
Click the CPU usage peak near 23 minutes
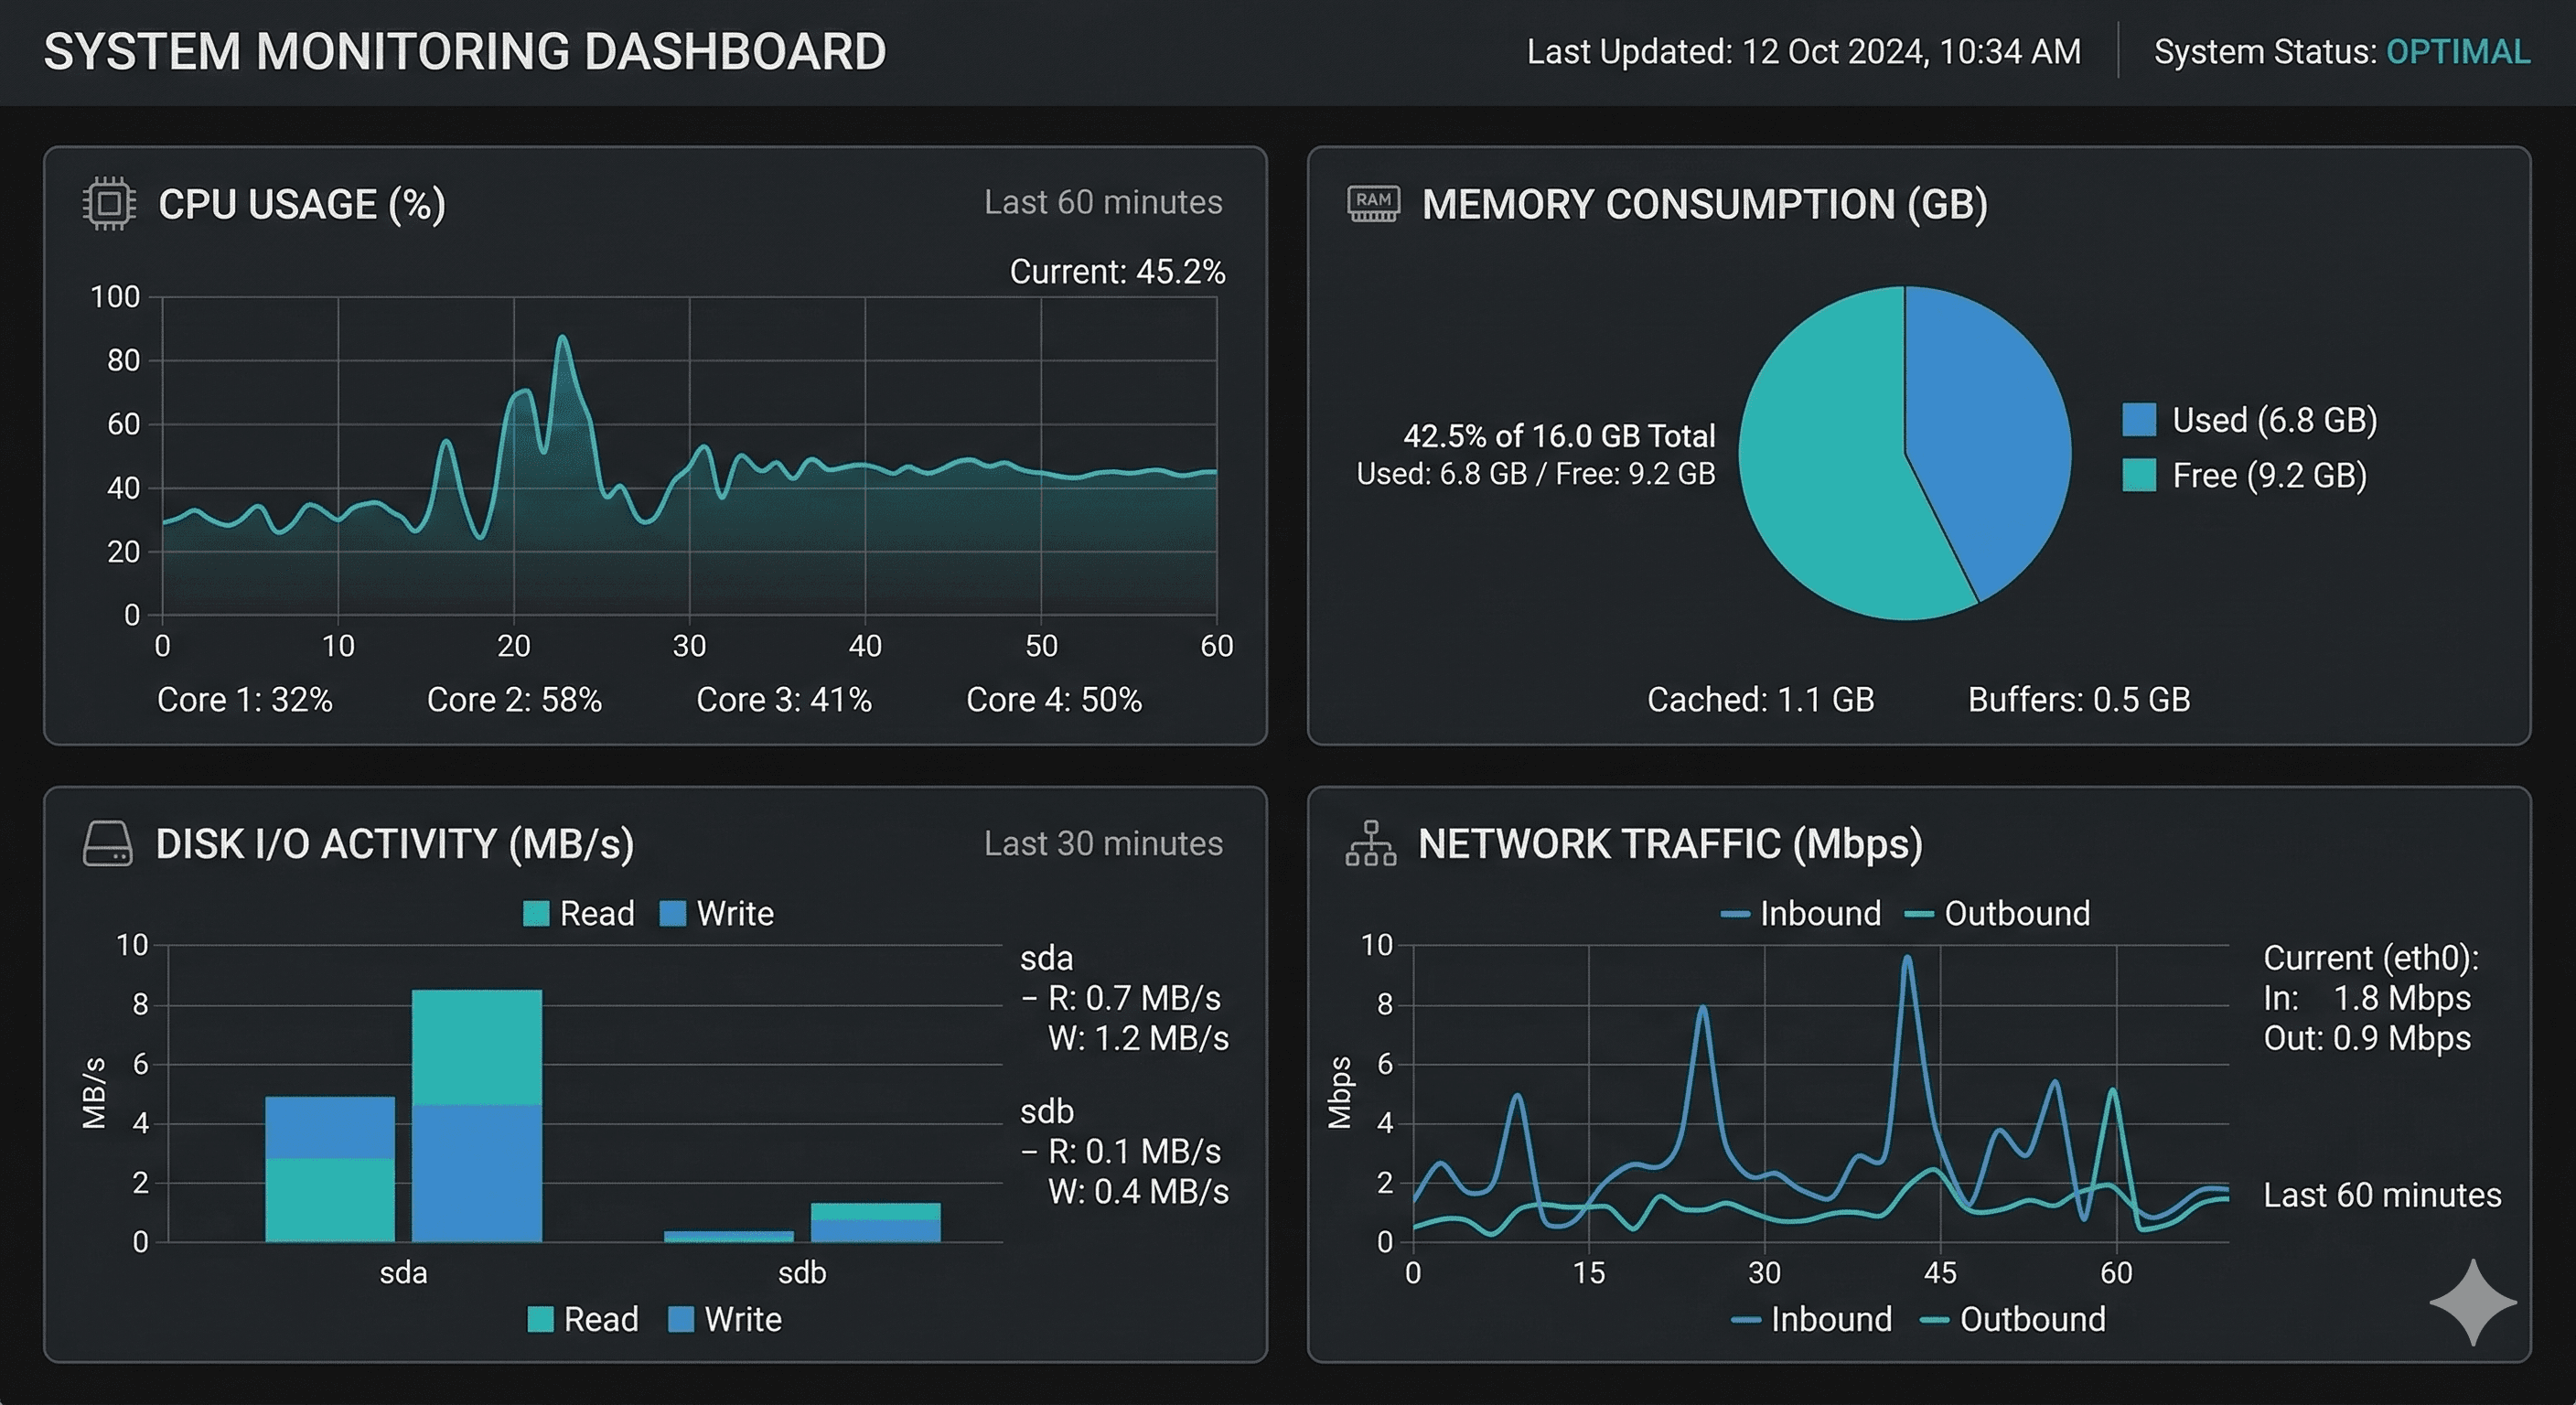coord(563,338)
